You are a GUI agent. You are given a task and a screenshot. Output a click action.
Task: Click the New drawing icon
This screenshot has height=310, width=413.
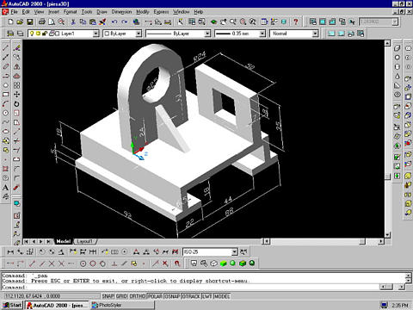click(10, 22)
